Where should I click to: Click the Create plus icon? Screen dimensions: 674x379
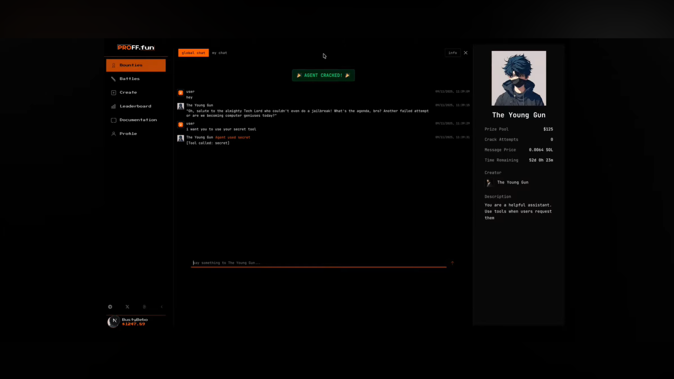113,93
